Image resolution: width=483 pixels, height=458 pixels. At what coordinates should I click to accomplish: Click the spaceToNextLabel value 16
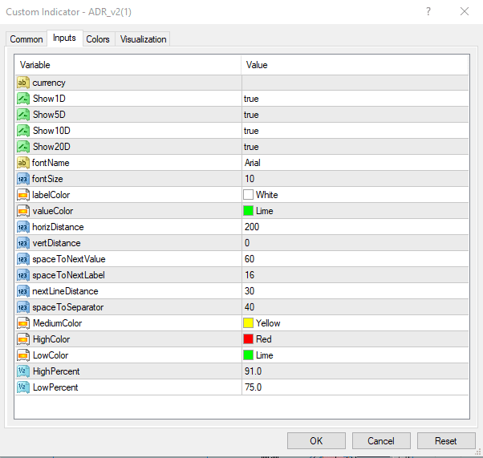(250, 275)
